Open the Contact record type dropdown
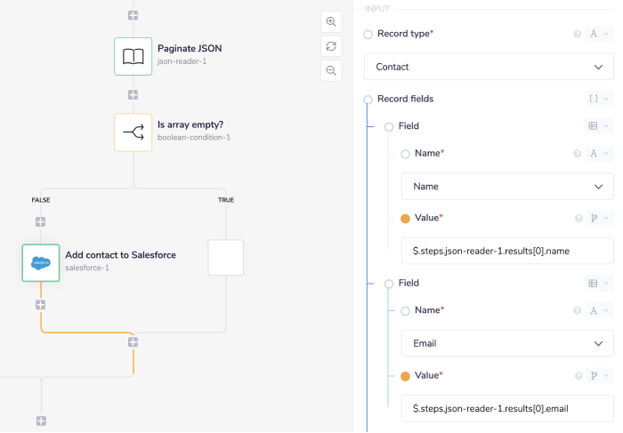The width and height of the screenshot is (623, 433). pos(489,67)
